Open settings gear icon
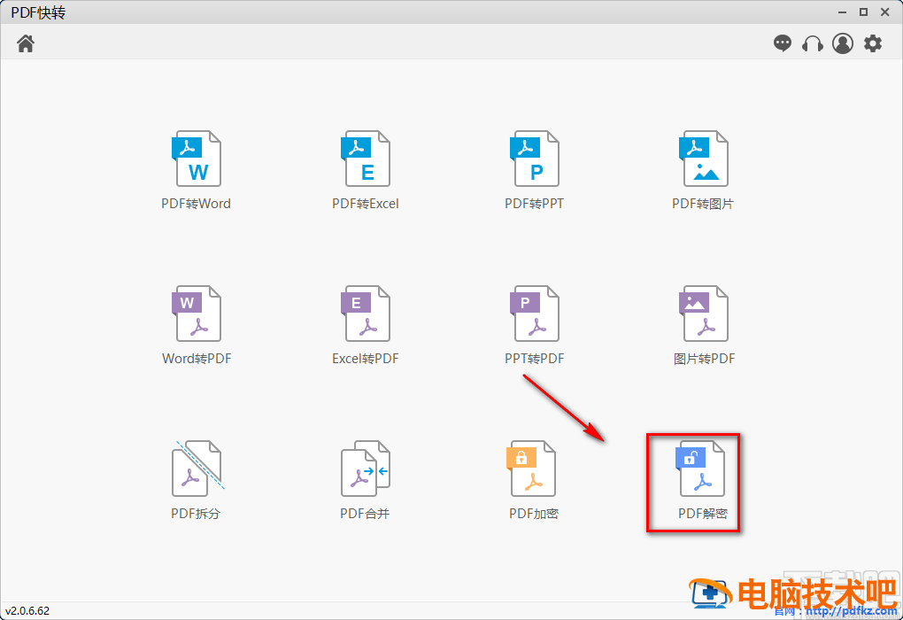 coord(873,43)
